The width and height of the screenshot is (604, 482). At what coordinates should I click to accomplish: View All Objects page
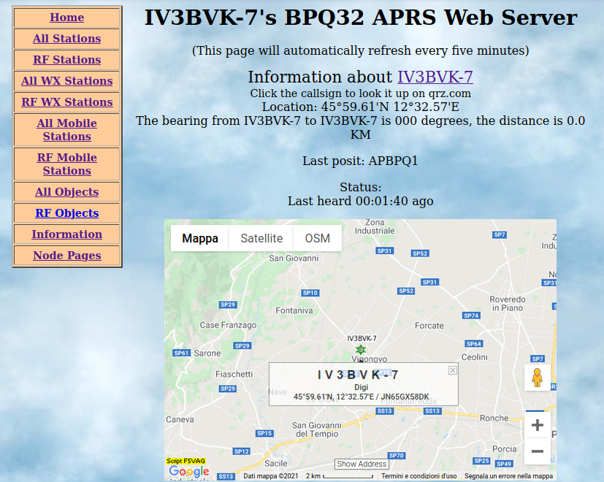(x=67, y=192)
